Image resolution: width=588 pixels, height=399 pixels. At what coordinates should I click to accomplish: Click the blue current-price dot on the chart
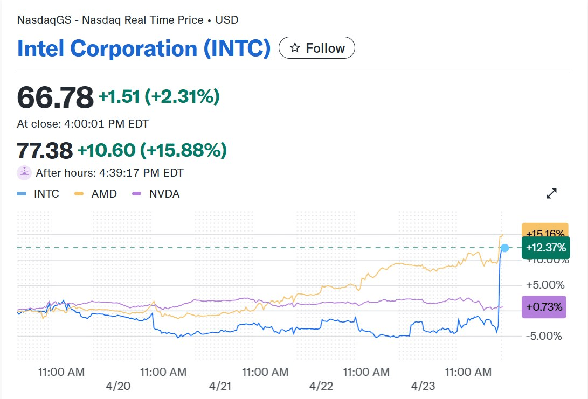(x=505, y=248)
